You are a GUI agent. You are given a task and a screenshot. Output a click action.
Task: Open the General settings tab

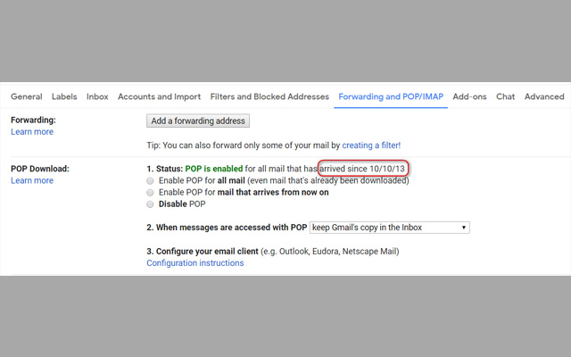click(x=26, y=96)
